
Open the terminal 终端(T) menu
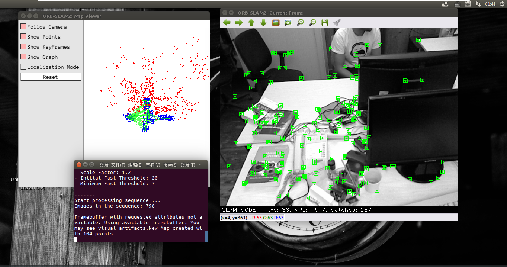(x=188, y=165)
